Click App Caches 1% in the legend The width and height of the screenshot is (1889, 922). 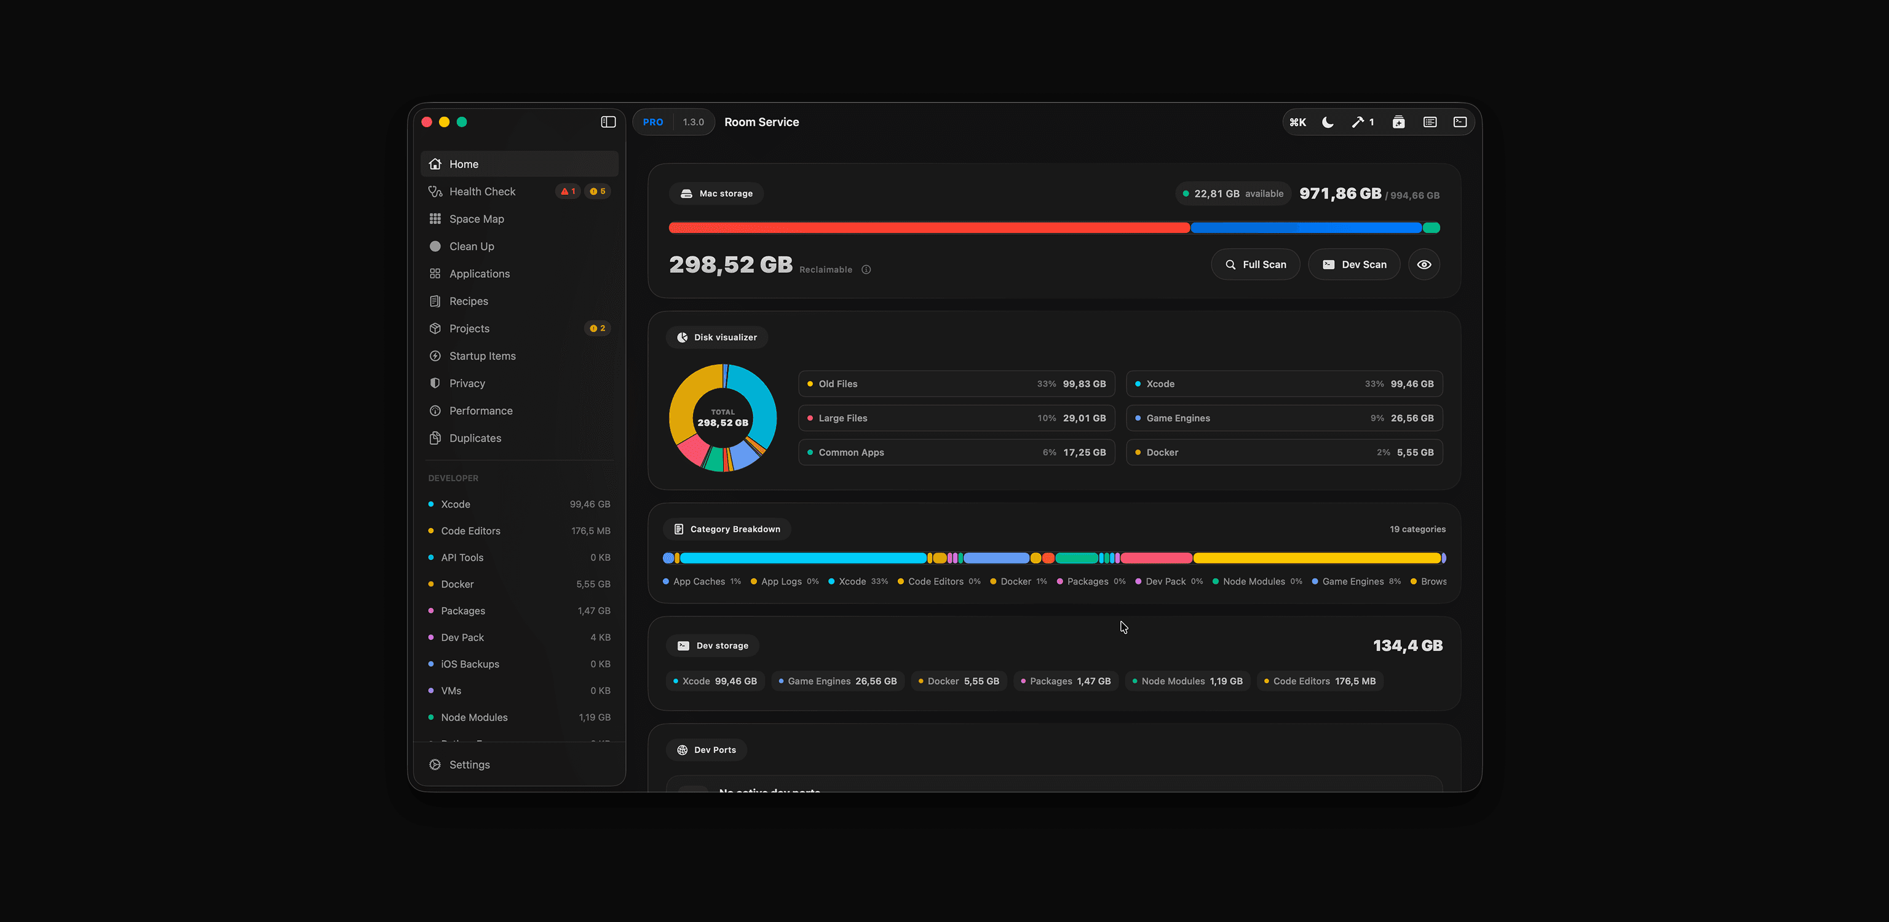702,582
